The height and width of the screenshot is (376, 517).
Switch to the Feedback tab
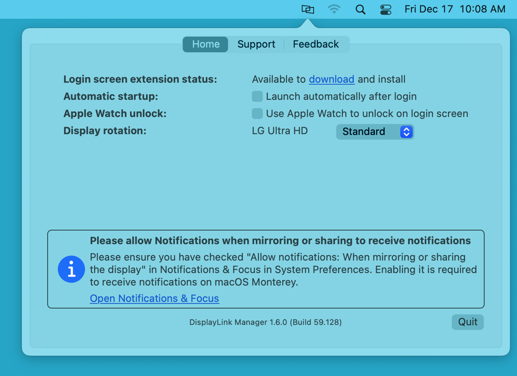tap(315, 44)
